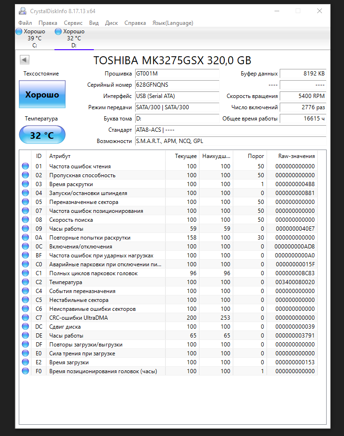Click the 32 °C temperature button
344x436 pixels.
tap(42, 135)
